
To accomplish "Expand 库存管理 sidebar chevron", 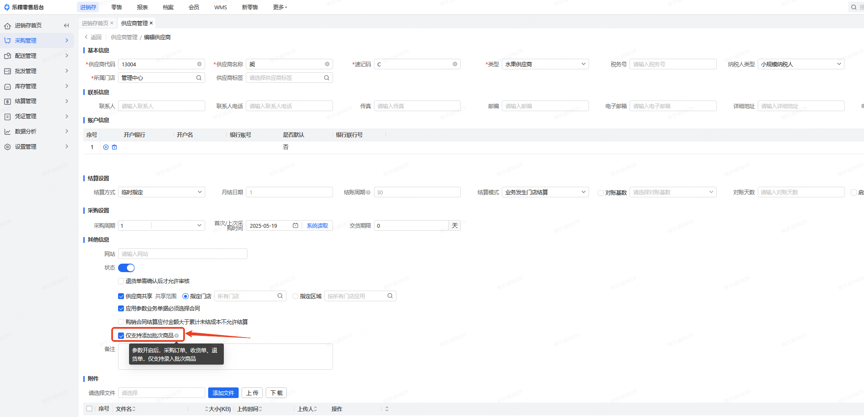I will pyautogui.click(x=67, y=86).
